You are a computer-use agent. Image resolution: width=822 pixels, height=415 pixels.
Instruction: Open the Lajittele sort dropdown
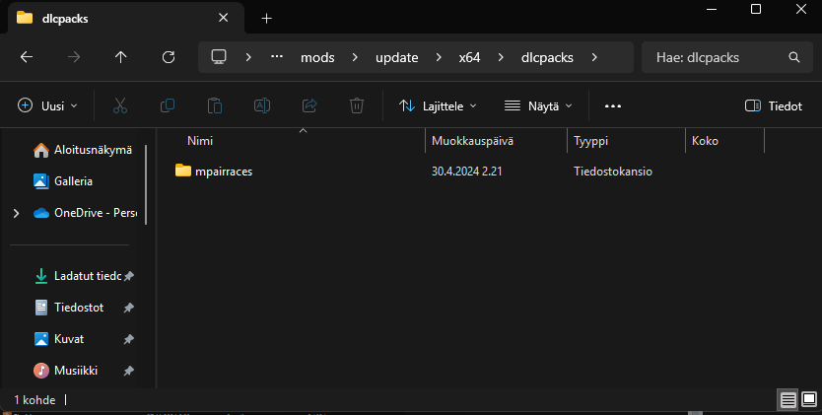click(438, 105)
